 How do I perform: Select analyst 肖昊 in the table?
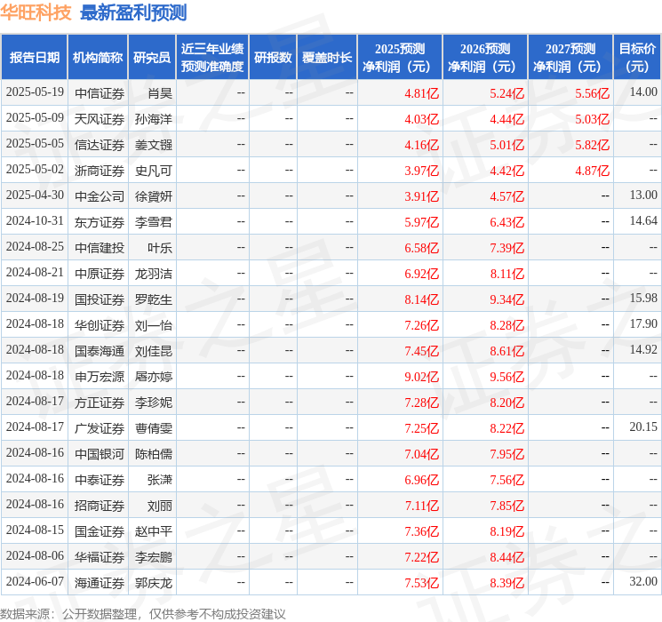click(x=160, y=92)
